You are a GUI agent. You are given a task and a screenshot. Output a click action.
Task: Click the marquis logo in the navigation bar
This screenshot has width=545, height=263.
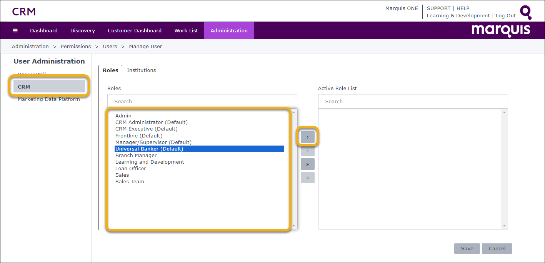(x=501, y=30)
